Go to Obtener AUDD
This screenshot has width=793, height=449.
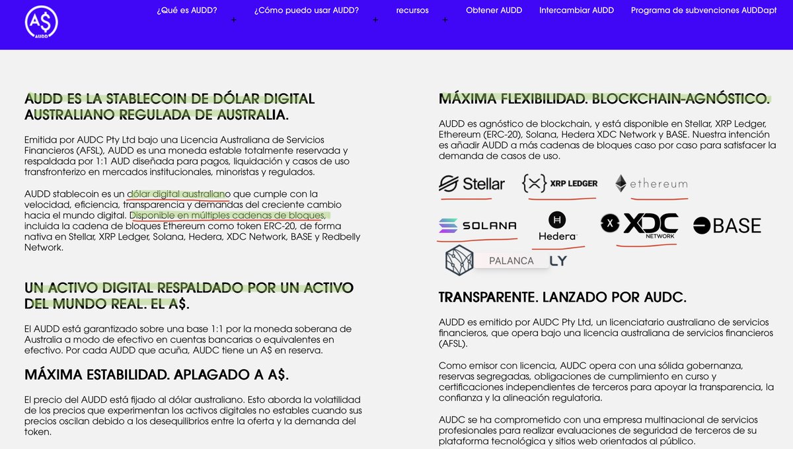(494, 10)
